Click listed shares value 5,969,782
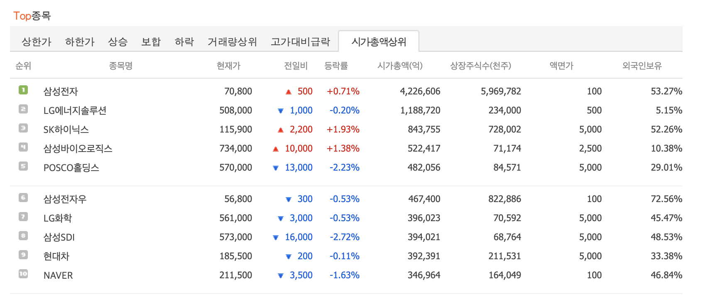This screenshot has height=299, width=710. [x=501, y=92]
